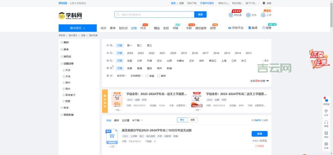The width and height of the screenshot is (333, 155).
Task: Select 北京 region filter
Action: pos(139,61)
